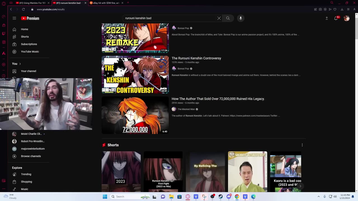Open Google Chrome from taskbar
Screen dimensions: 358x201
[x=237, y=197]
